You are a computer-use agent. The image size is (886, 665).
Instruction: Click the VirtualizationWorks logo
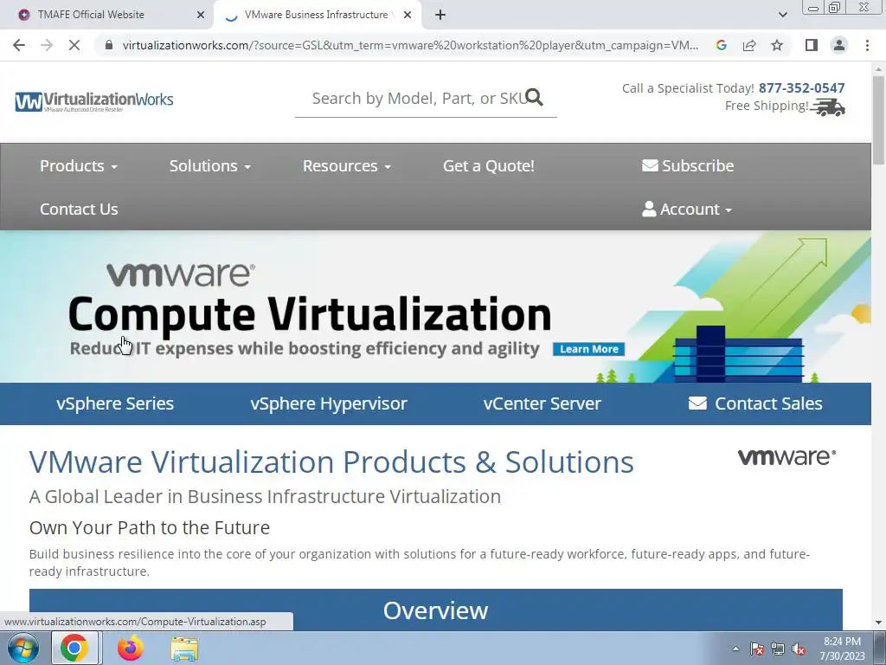coord(94,101)
